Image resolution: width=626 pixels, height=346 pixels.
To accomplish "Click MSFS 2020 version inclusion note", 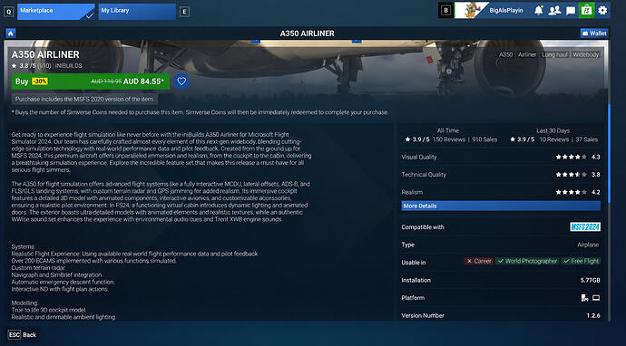I will click(x=84, y=99).
